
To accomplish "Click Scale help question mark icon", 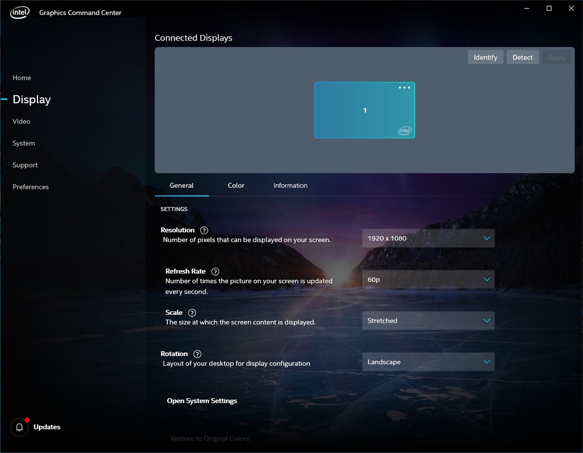I will [192, 313].
